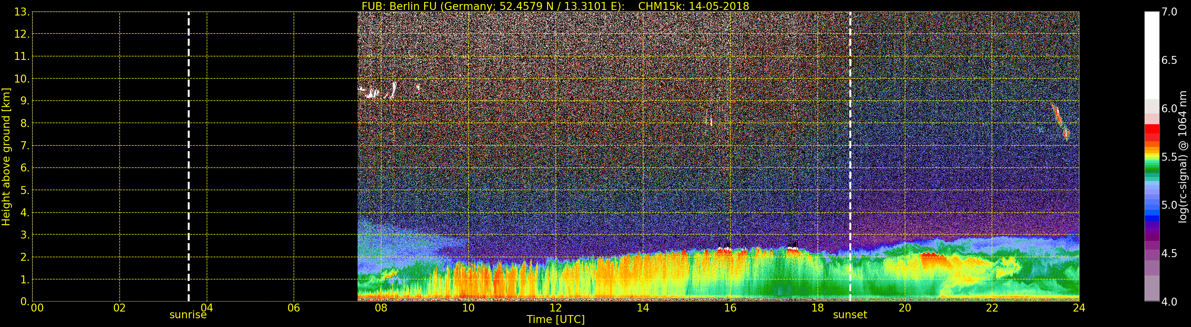Image resolution: width=1191 pixels, height=327 pixels.
Task: Click the 'sunset' label below the time axis
Action: [x=850, y=315]
